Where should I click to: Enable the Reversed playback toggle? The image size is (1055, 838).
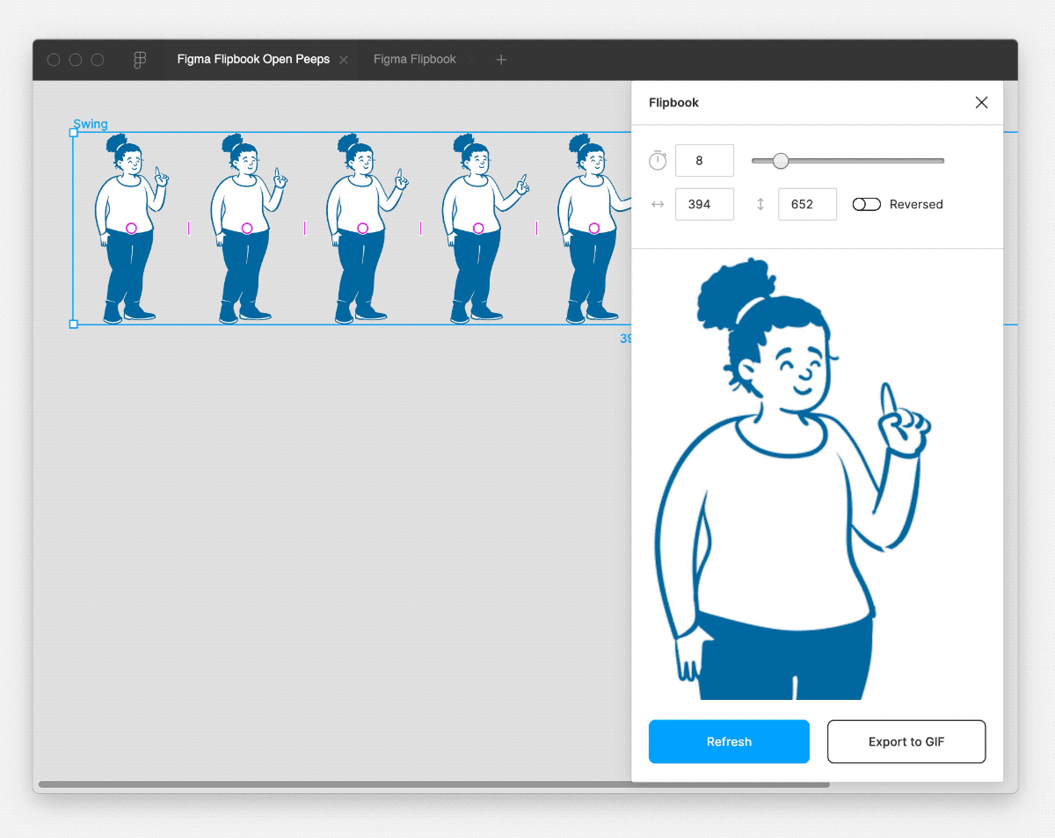click(x=866, y=204)
